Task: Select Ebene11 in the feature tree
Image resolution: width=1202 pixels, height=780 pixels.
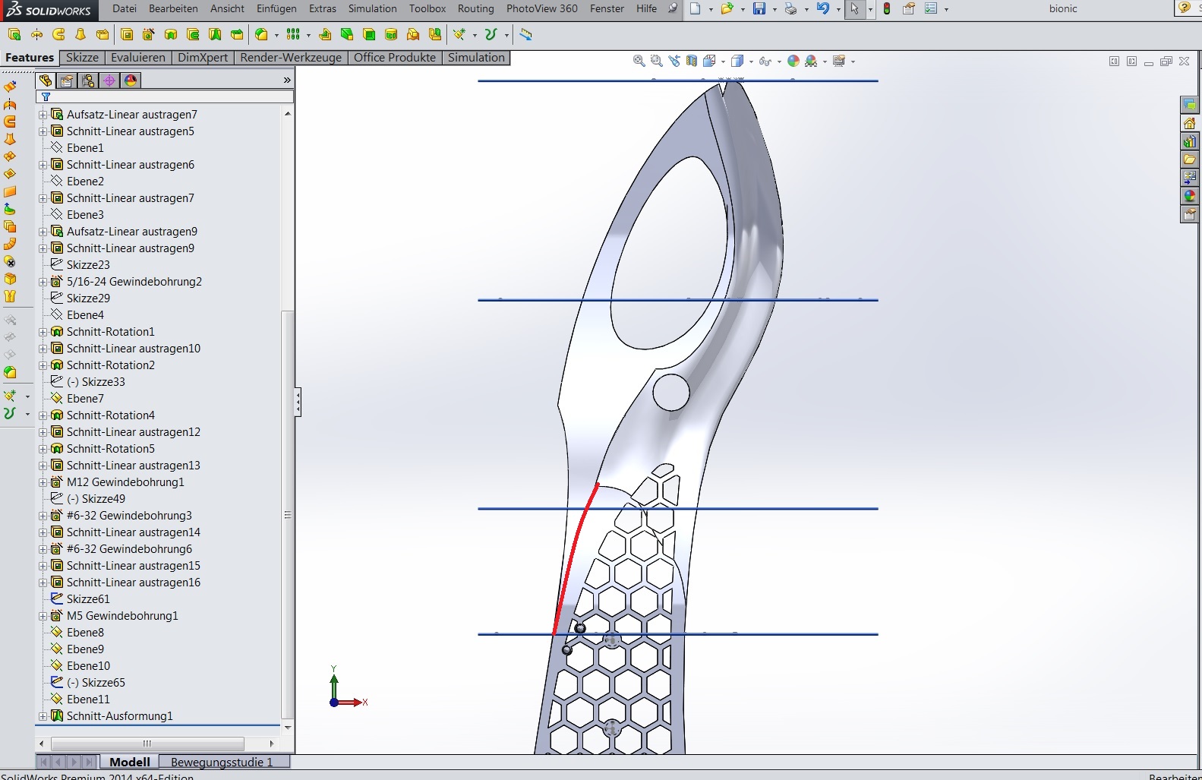Action: point(88,699)
